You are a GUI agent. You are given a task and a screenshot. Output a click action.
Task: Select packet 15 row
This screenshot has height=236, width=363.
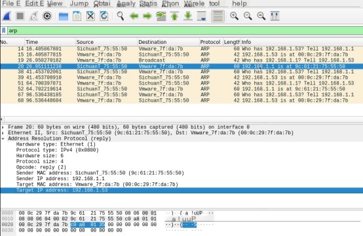coord(181,54)
